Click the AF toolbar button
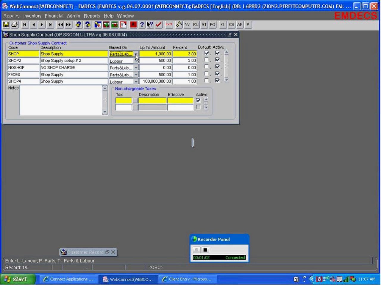The height and width of the screenshot is (285, 381). point(240,25)
